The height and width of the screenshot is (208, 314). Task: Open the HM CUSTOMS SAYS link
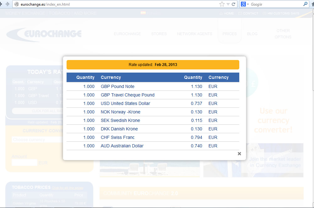pos(281,14)
